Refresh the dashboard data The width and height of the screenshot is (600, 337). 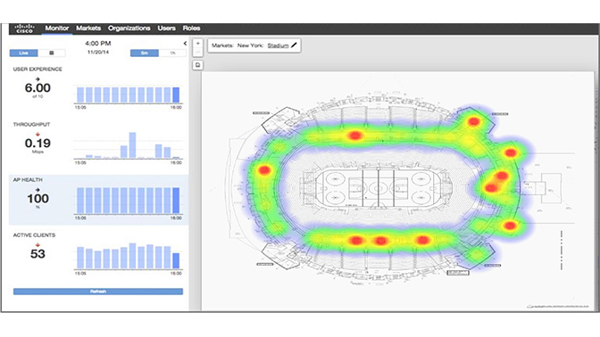98,292
